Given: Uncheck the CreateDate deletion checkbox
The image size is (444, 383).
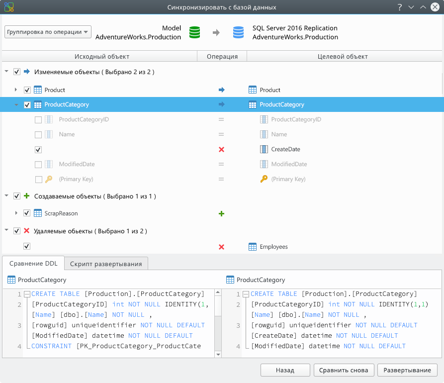Looking at the screenshot, I should pyautogui.click(x=38, y=150).
